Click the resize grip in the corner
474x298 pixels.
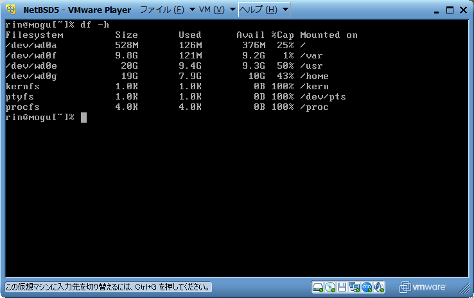tap(464, 288)
